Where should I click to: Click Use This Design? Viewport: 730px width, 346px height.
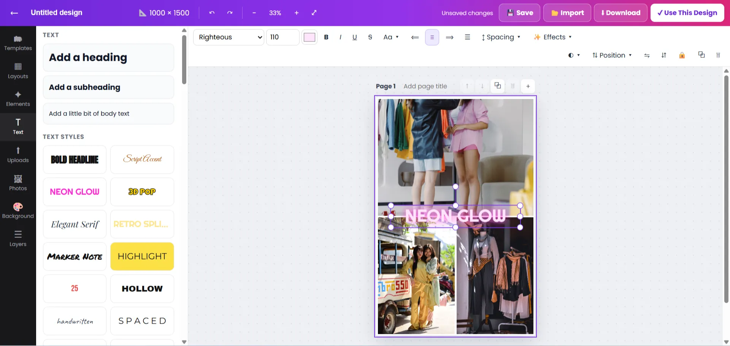[x=687, y=13]
